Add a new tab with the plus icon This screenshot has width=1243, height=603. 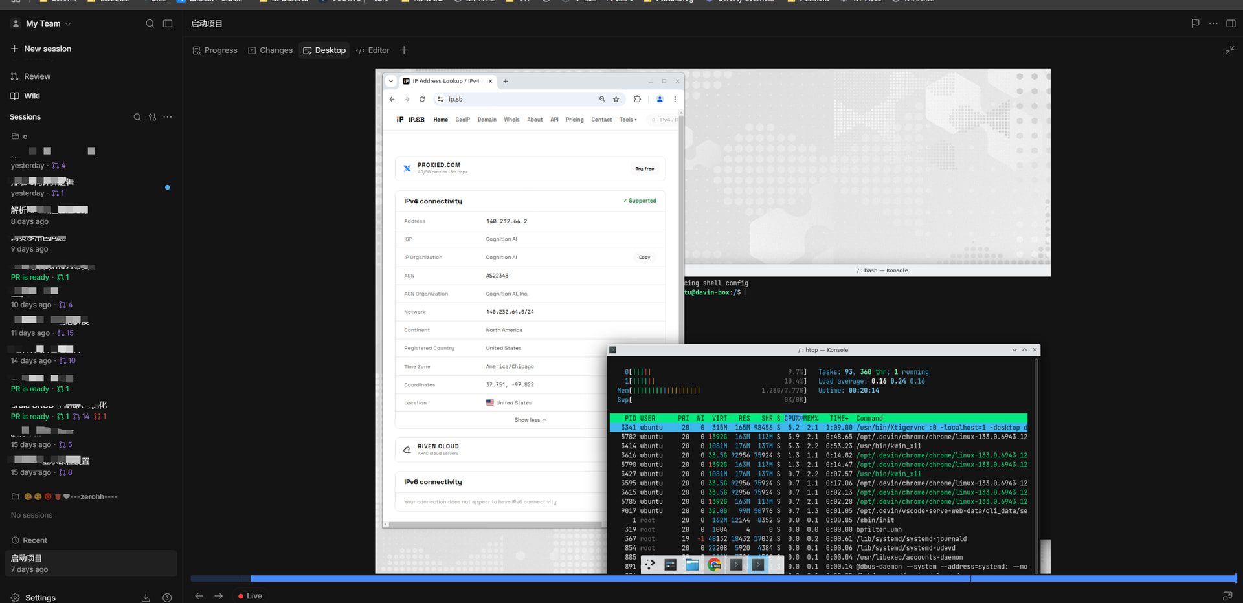pyautogui.click(x=404, y=50)
